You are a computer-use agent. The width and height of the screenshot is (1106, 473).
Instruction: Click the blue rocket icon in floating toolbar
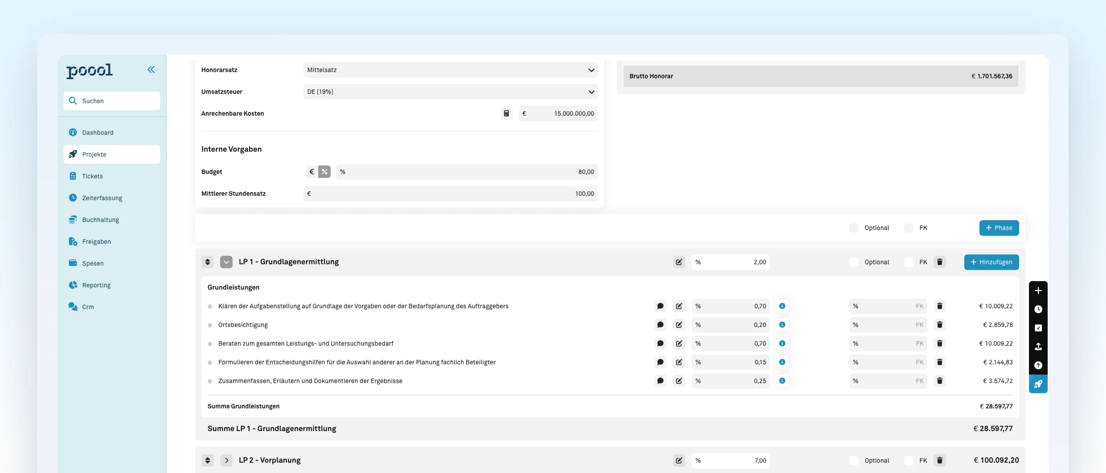pos(1038,384)
